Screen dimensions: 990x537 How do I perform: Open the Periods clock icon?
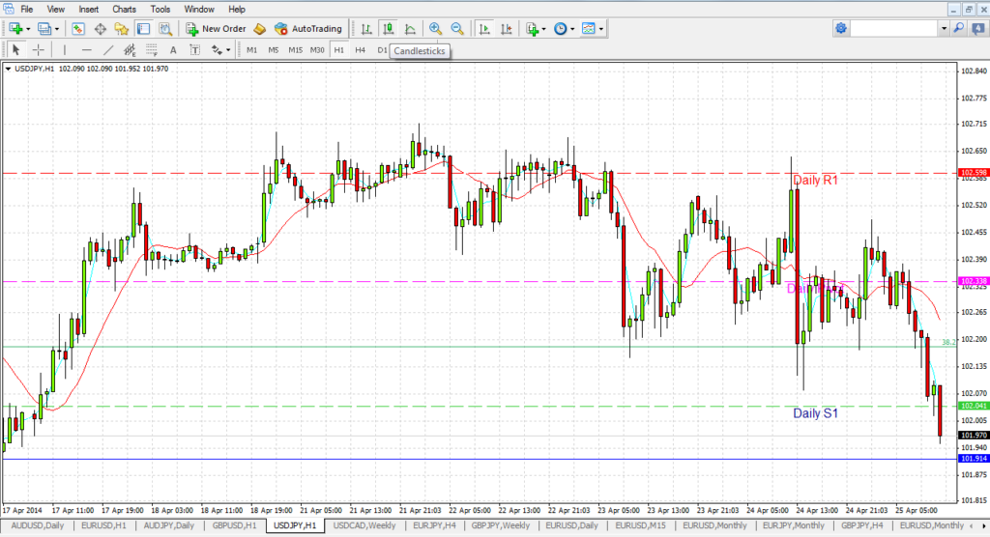point(560,28)
